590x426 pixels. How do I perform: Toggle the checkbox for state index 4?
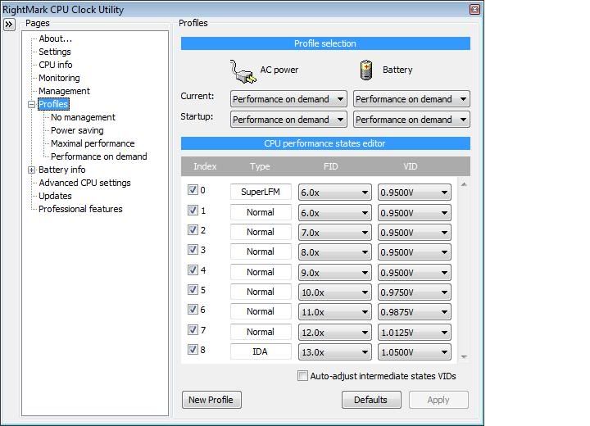click(193, 270)
